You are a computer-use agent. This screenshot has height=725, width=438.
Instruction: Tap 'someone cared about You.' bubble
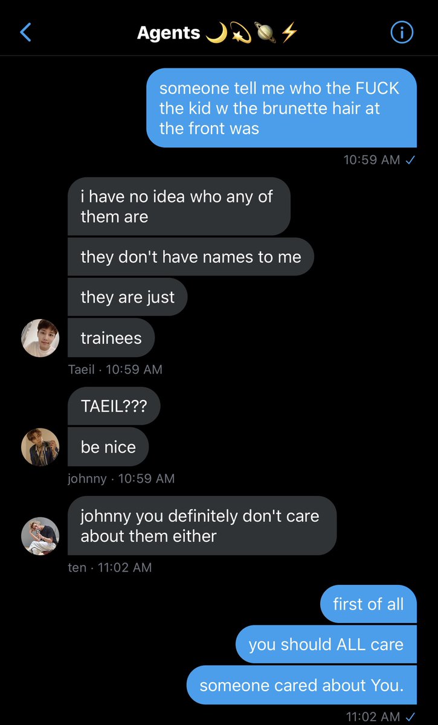301,685
